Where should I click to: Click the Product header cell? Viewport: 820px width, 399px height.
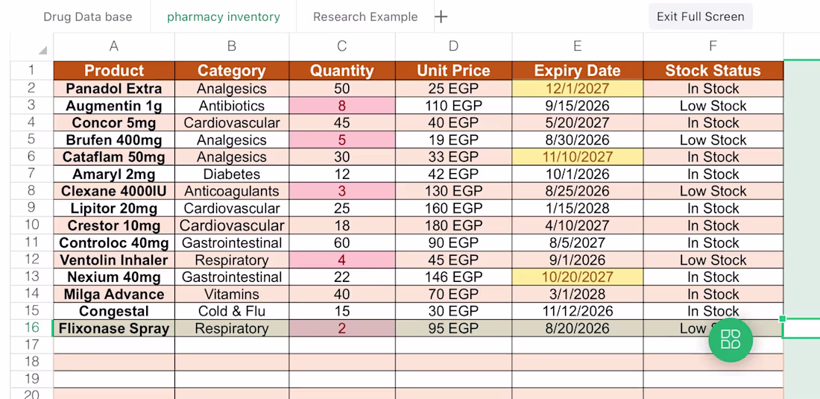pyautogui.click(x=114, y=71)
